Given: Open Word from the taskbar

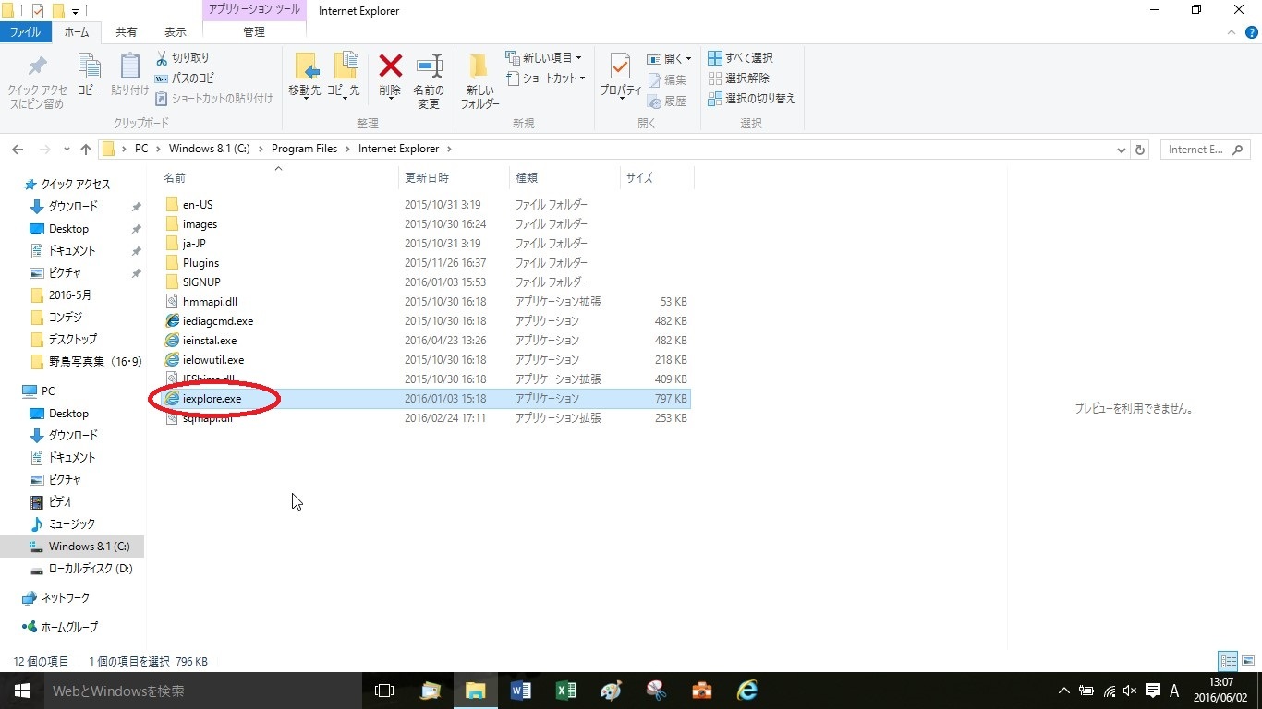Looking at the screenshot, I should pyautogui.click(x=521, y=691).
